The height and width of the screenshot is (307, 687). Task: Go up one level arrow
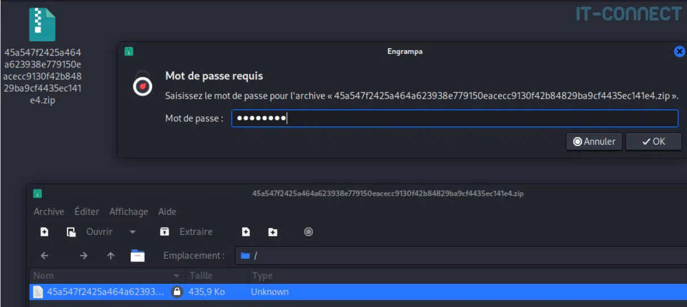[x=111, y=256]
